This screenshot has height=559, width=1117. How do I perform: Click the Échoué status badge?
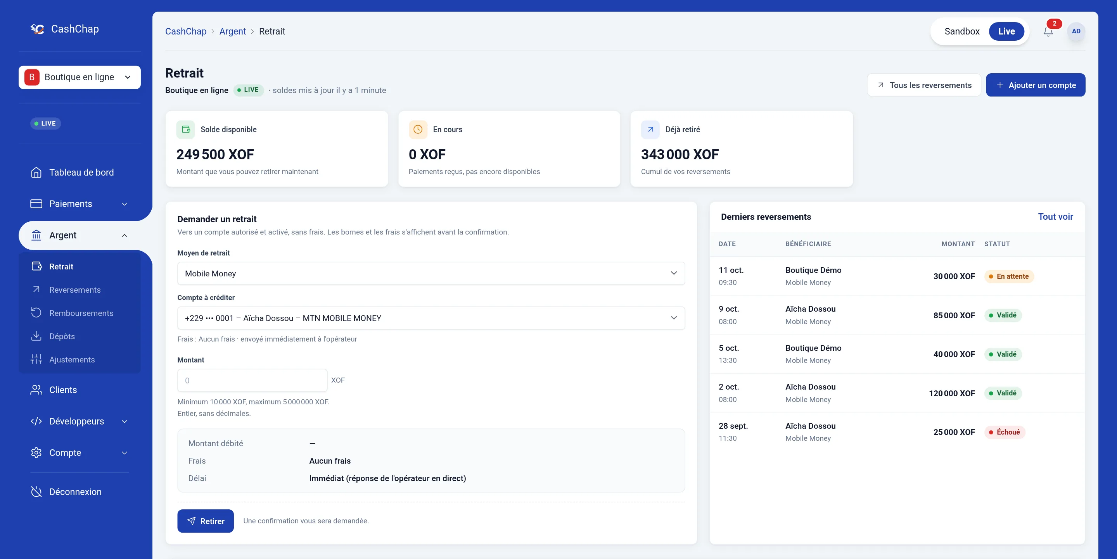(x=1005, y=432)
